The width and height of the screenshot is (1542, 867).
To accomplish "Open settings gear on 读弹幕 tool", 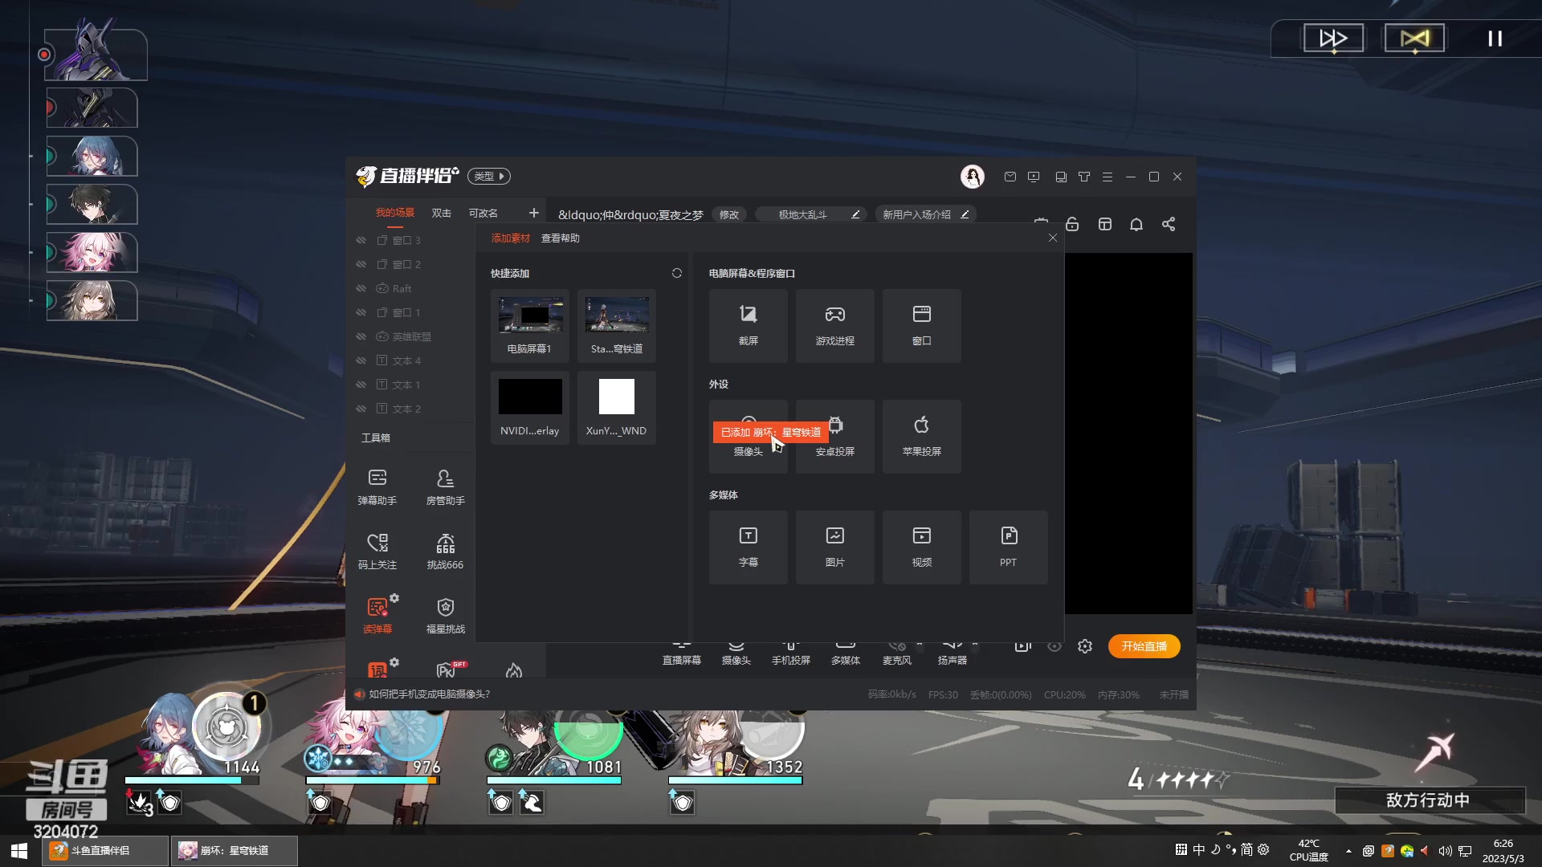I will coord(394,598).
